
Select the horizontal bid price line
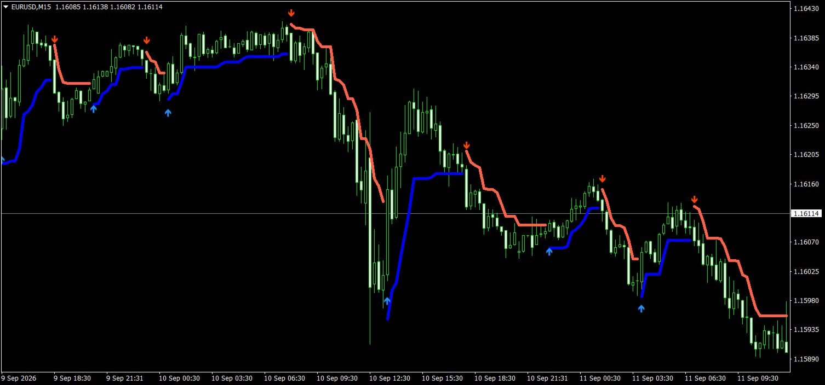pos(396,213)
